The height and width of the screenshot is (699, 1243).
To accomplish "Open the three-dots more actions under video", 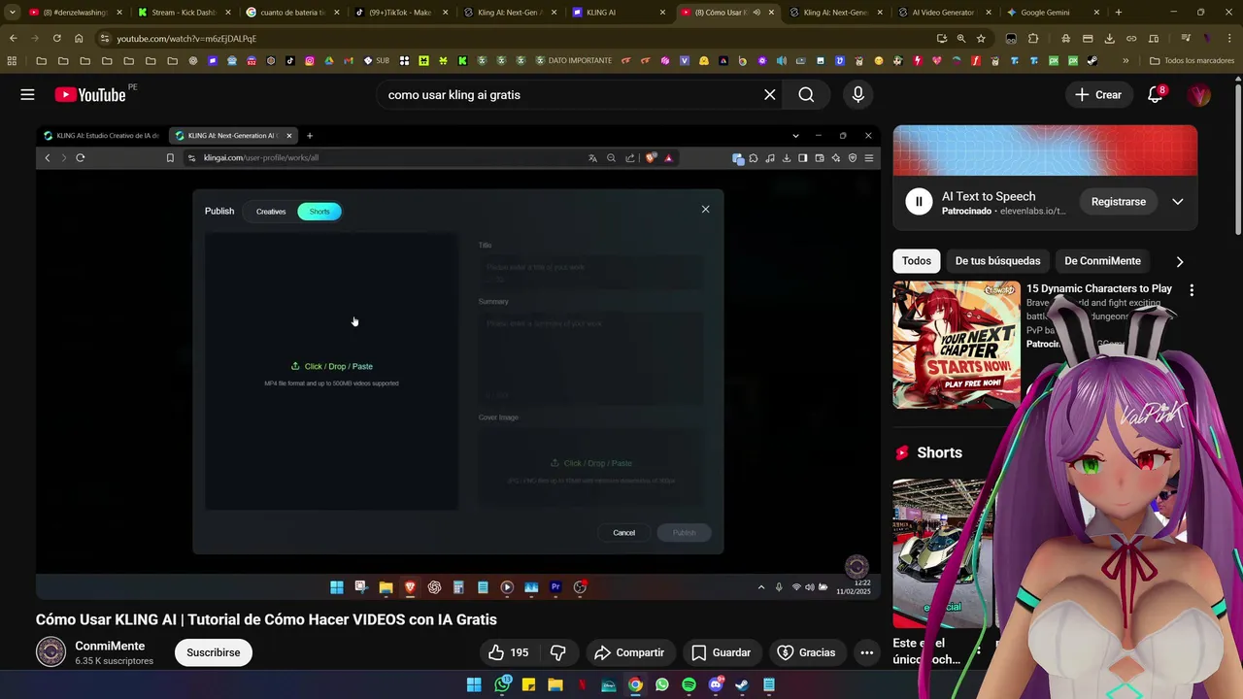I will 866,652.
